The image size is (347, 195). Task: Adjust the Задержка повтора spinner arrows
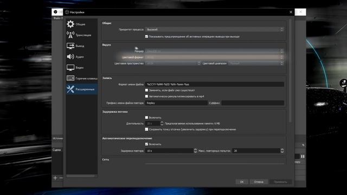195,151
